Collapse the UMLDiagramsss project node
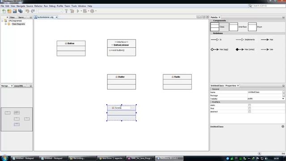The image size is (286, 161). pos(2,21)
